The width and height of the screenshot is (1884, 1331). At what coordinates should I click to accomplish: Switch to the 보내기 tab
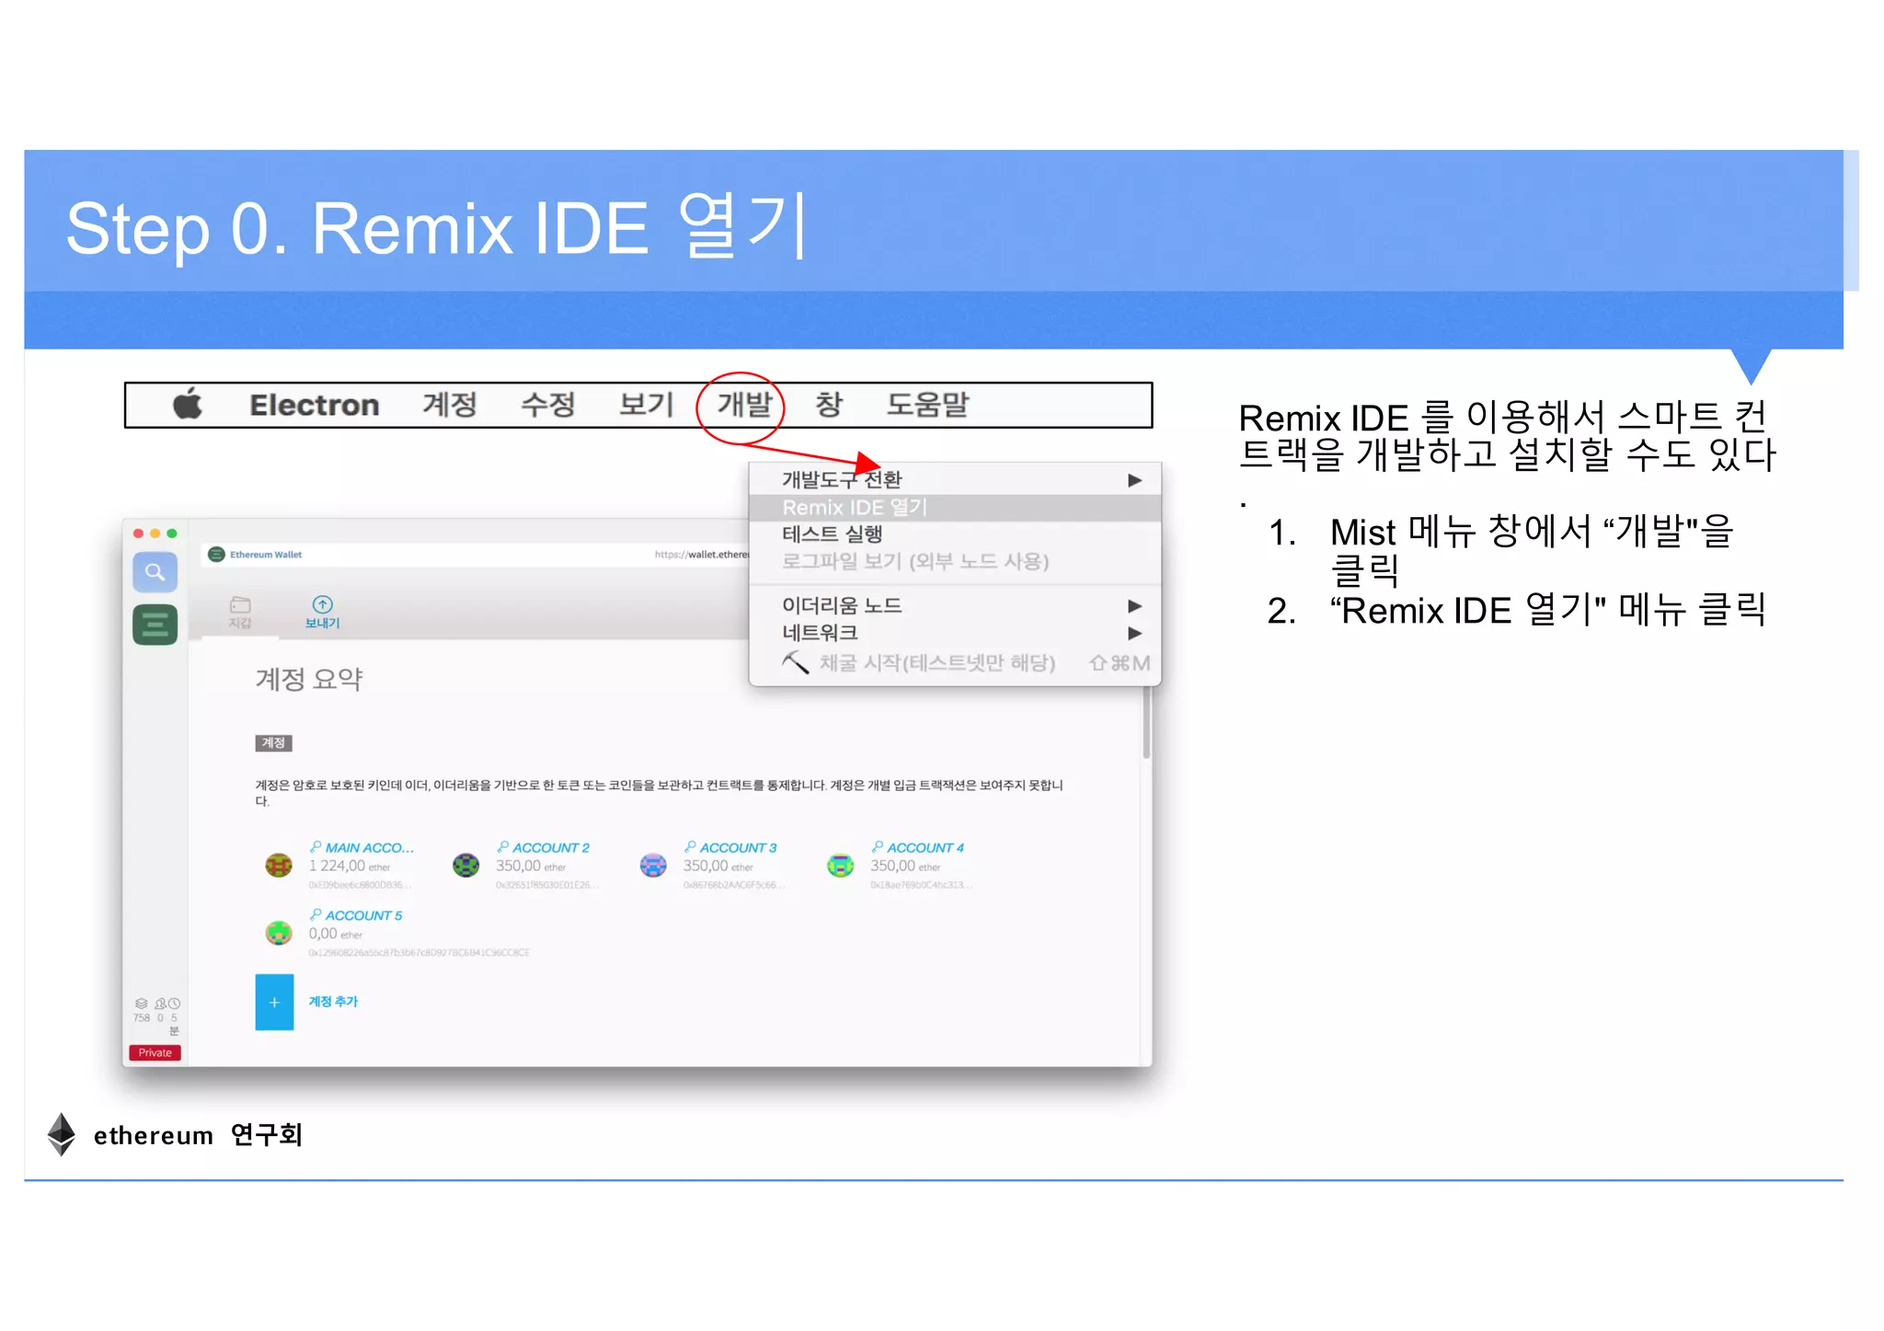tap(323, 613)
